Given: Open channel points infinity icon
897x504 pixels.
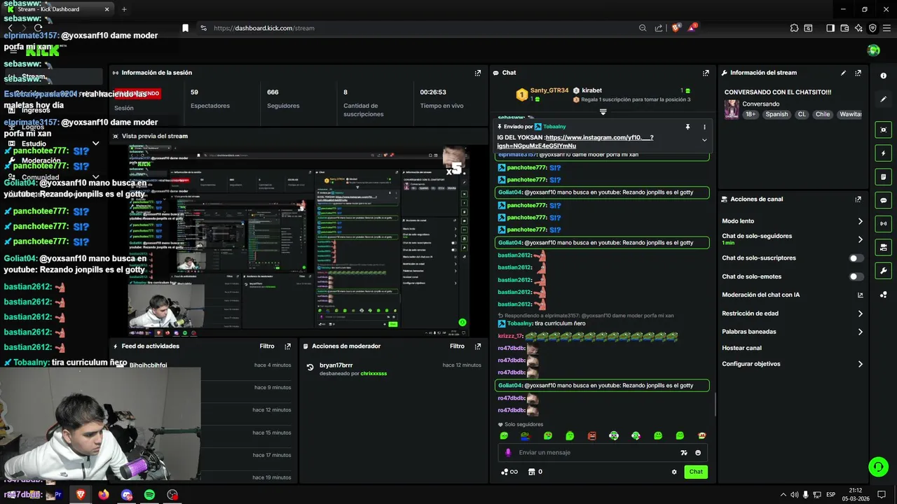Looking at the screenshot, I should [509, 472].
